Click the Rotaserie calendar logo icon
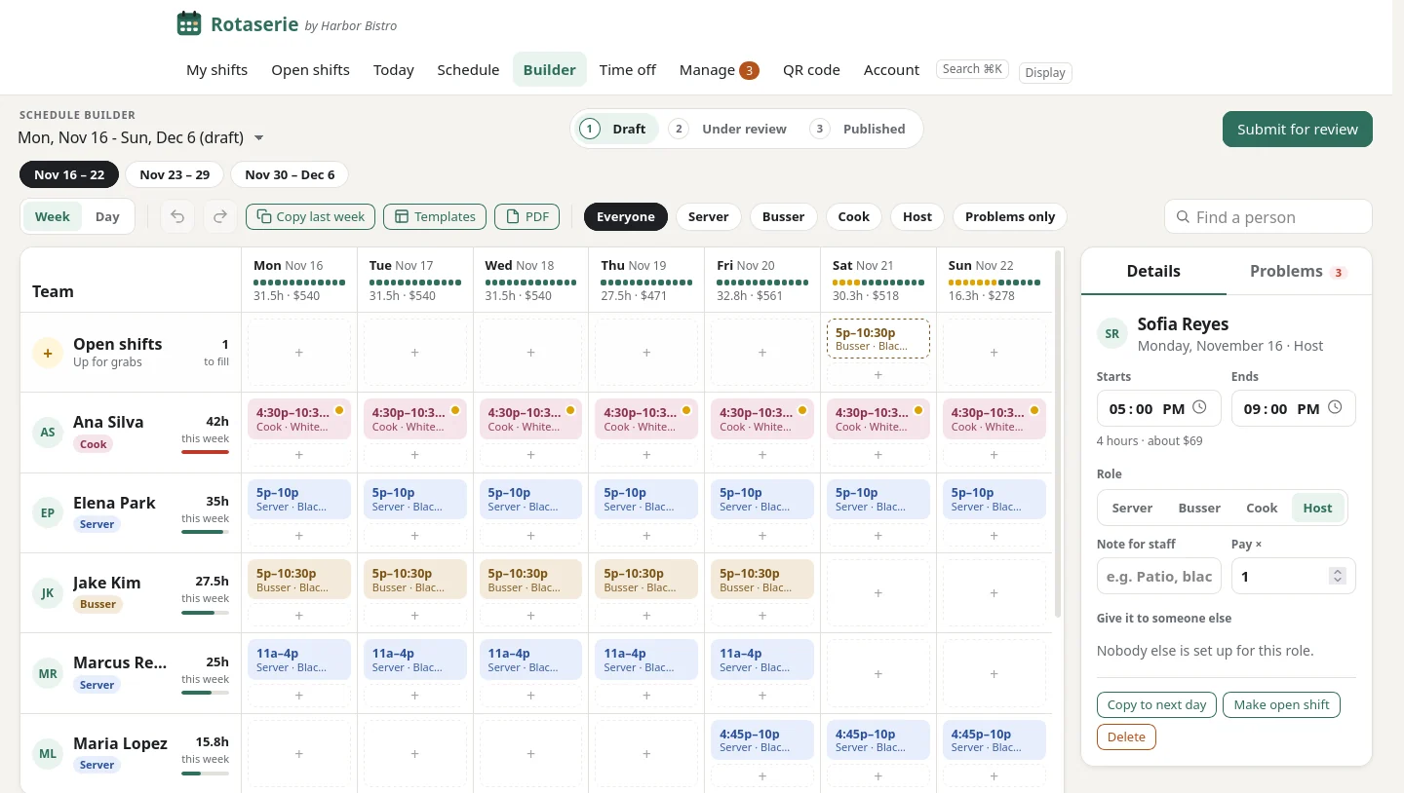Screen dimensions: 1404x793 click(x=188, y=23)
